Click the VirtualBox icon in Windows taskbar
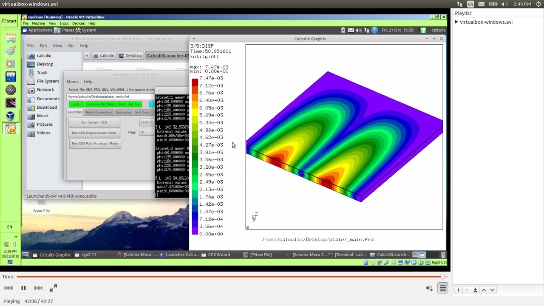Image resolution: width=544 pixels, height=306 pixels. [x=10, y=116]
